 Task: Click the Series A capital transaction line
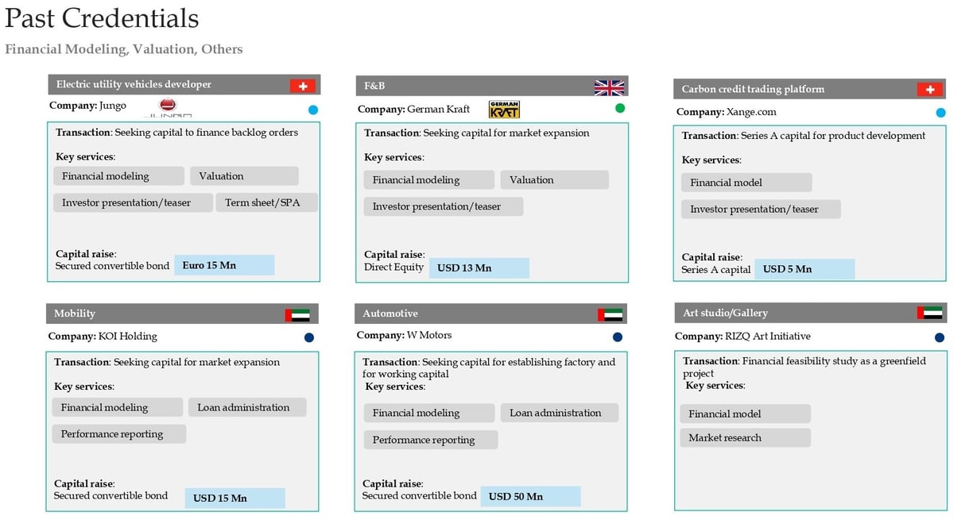click(804, 136)
